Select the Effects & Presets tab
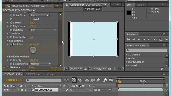171x96 pixels. coord(136,46)
